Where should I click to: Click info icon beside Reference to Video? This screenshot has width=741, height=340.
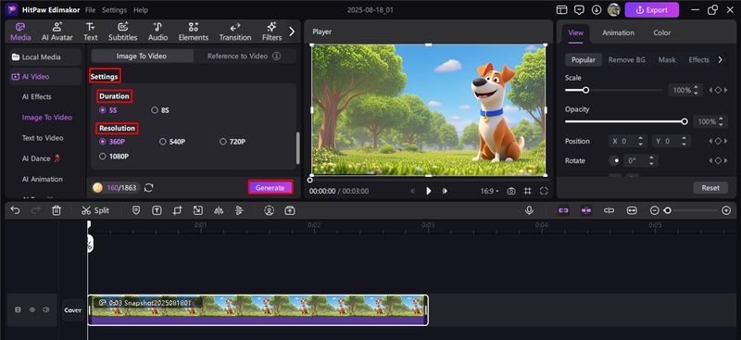click(x=276, y=56)
